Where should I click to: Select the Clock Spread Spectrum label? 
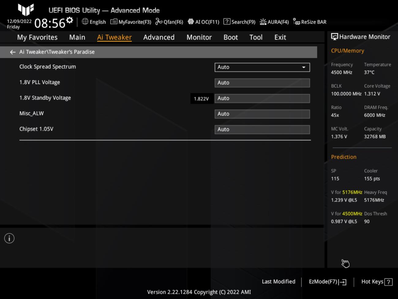[47, 67]
